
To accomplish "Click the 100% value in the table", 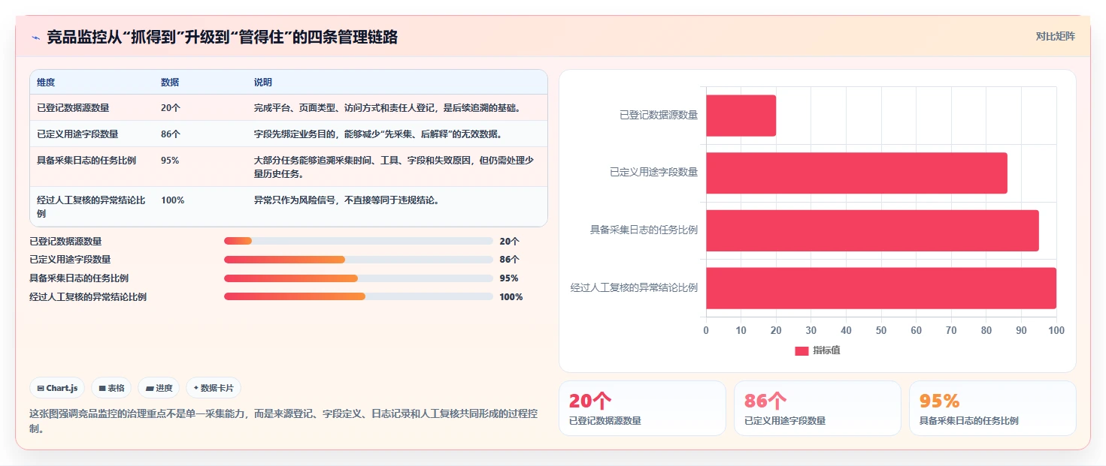I will 172,200.
